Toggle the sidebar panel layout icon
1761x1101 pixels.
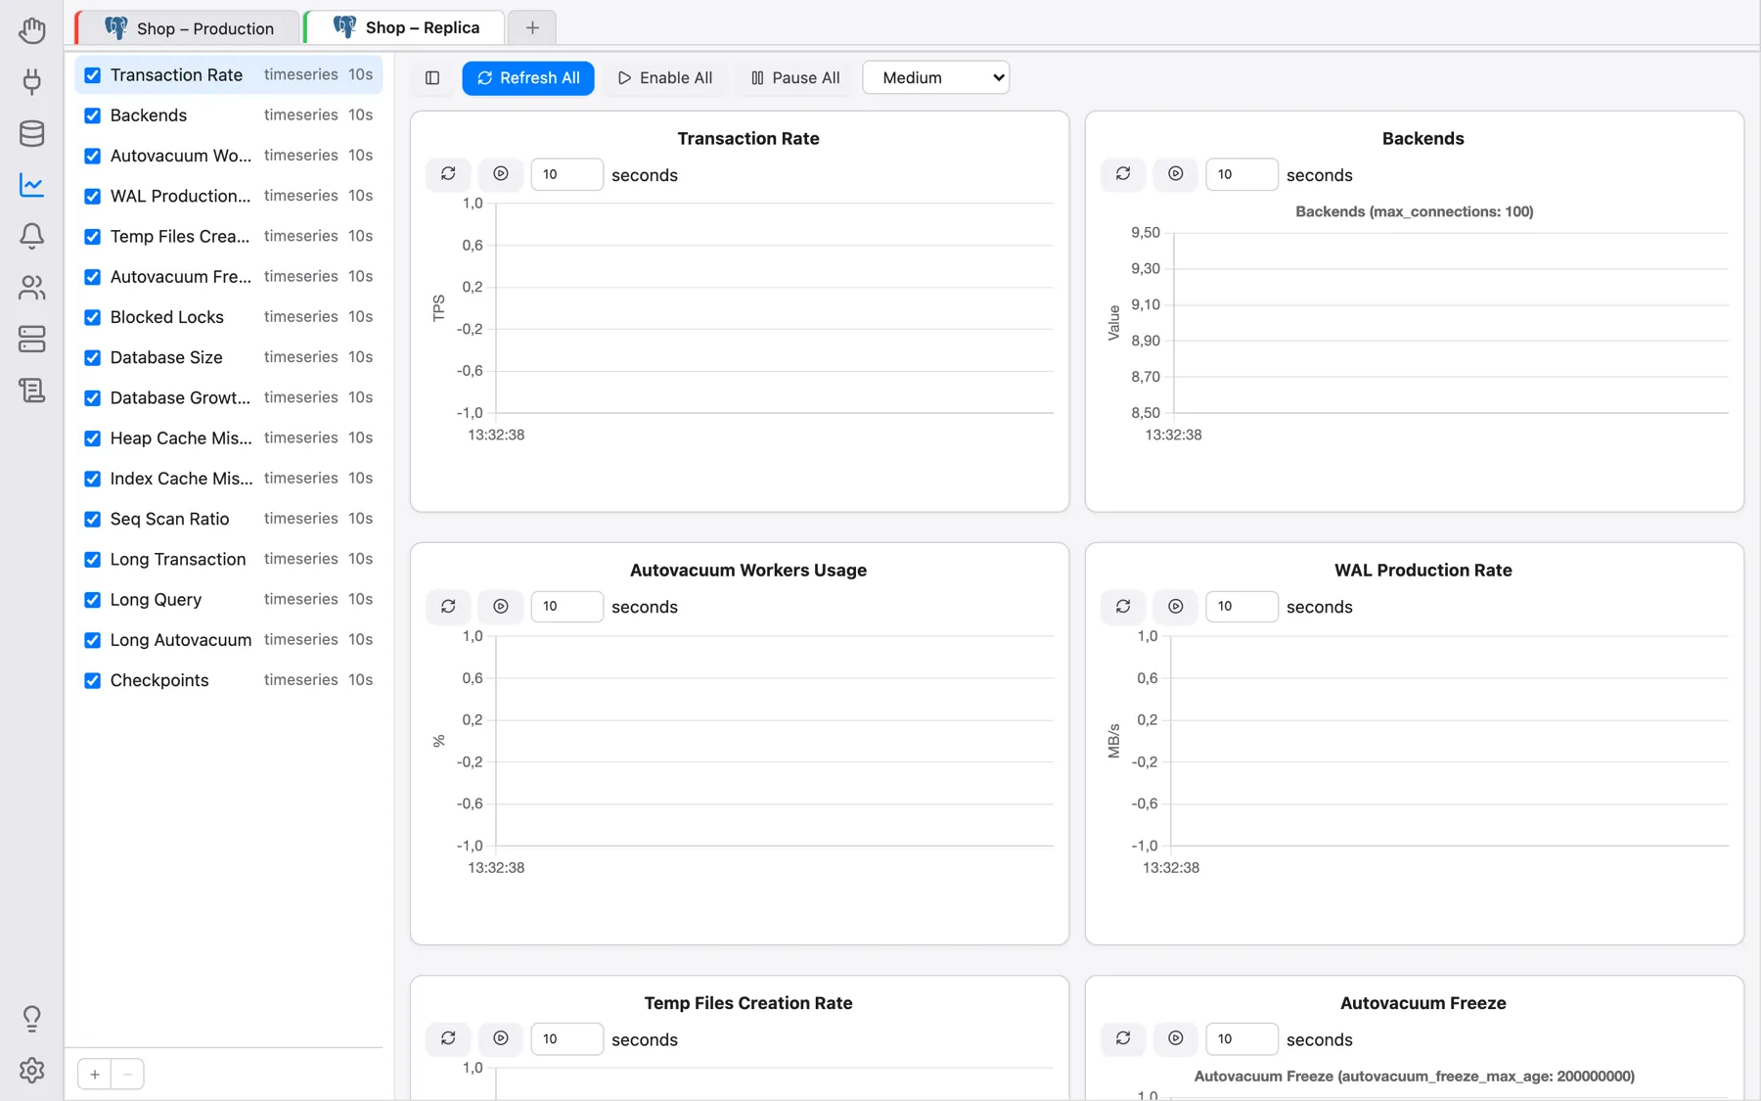432,78
